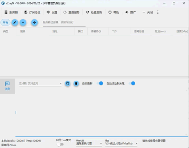Expand the system proxy 清除系统代理 dropdown
The width and height of the screenshot is (189, 148).
[x=89, y=143]
